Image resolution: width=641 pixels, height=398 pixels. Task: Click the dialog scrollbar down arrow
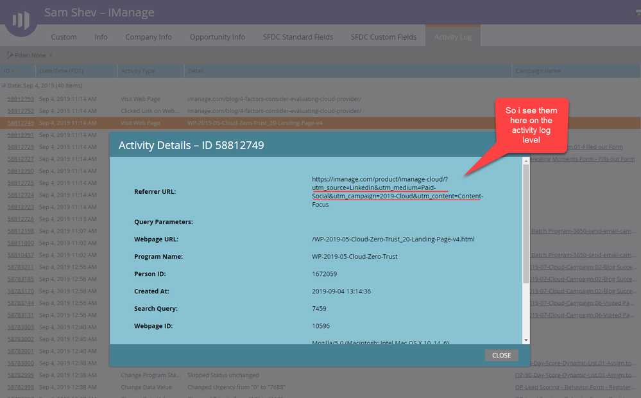526,340
